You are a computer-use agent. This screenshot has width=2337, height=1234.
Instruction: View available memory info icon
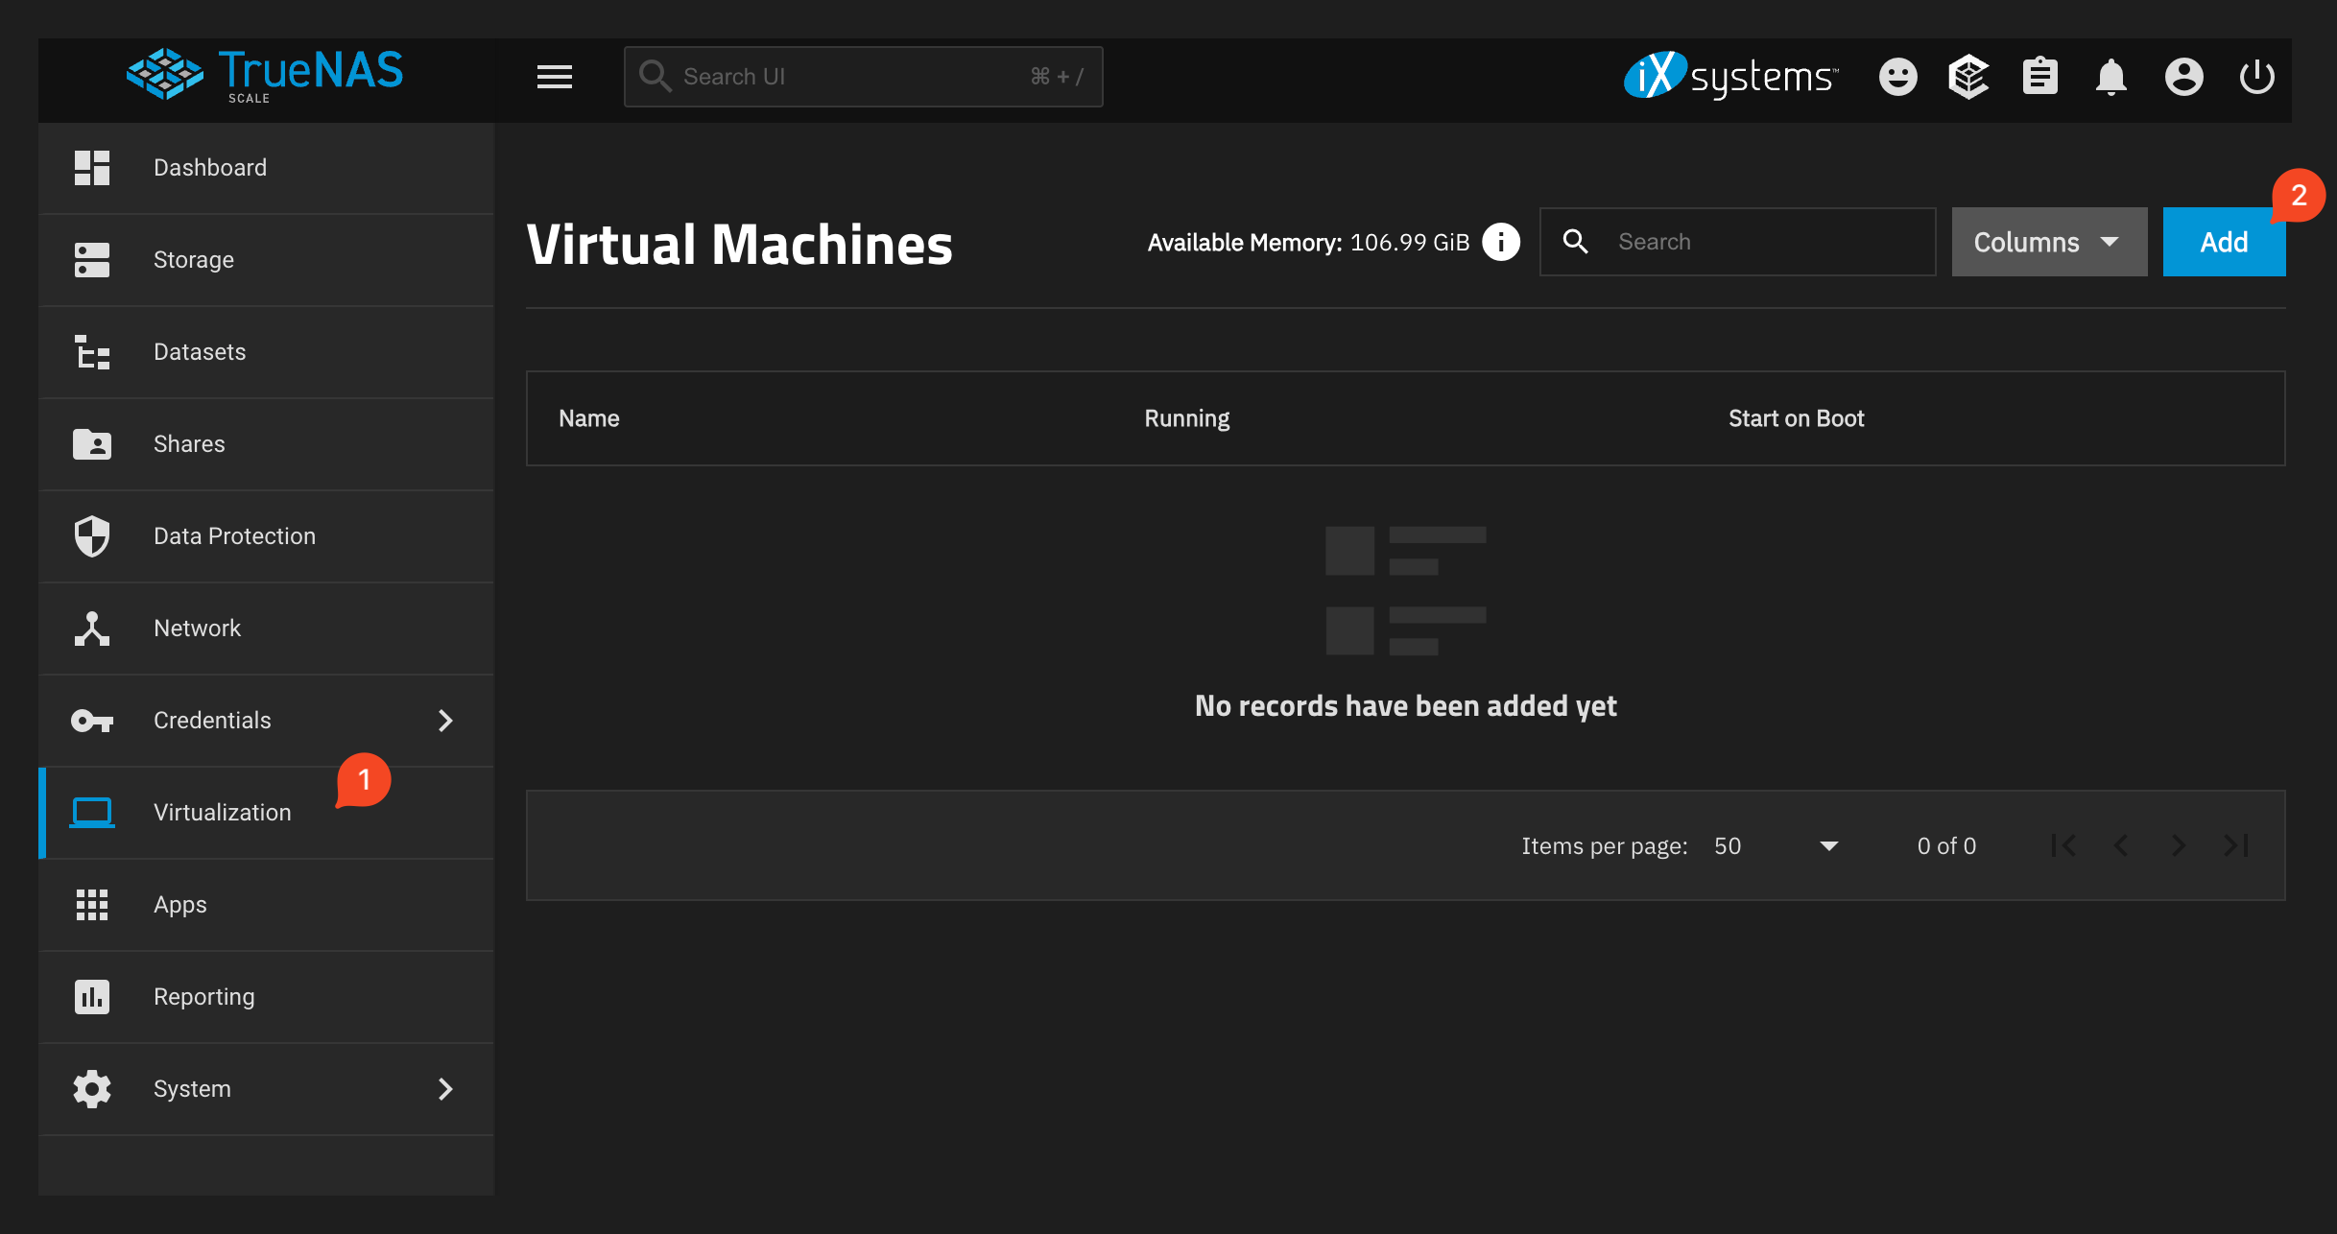click(1500, 242)
